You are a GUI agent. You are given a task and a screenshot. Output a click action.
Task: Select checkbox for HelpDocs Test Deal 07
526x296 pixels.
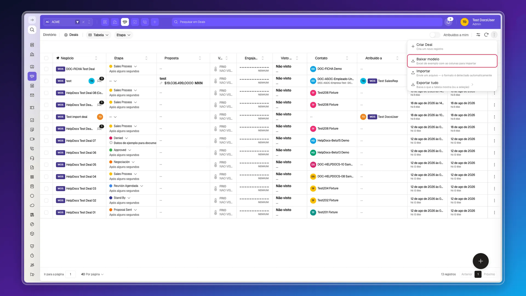pyautogui.click(x=46, y=141)
